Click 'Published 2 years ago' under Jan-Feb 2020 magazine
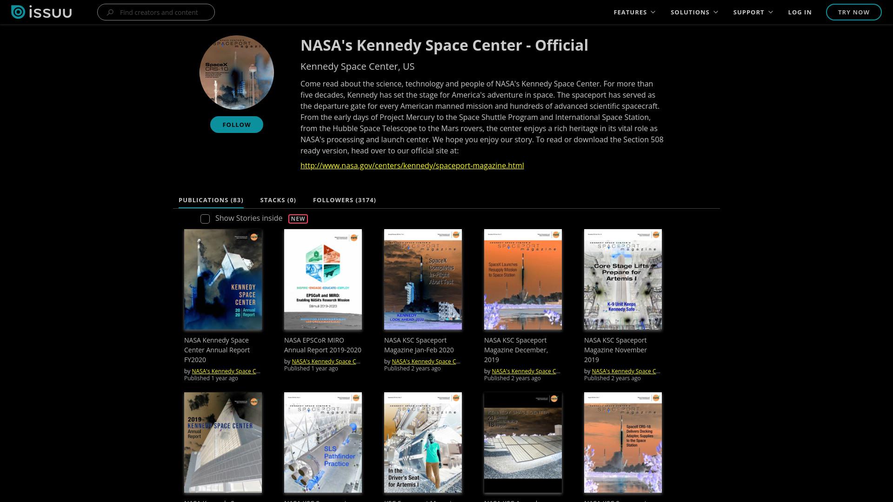 (413, 369)
